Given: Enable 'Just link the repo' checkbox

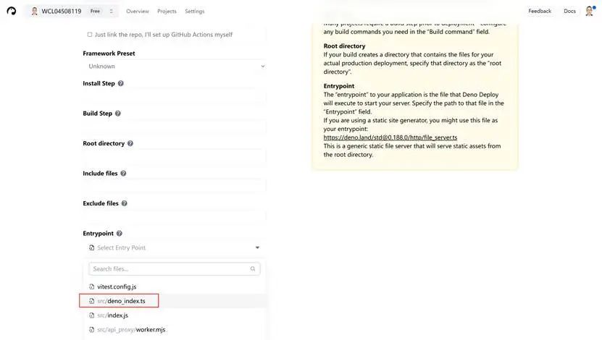Looking at the screenshot, I should (x=90, y=35).
